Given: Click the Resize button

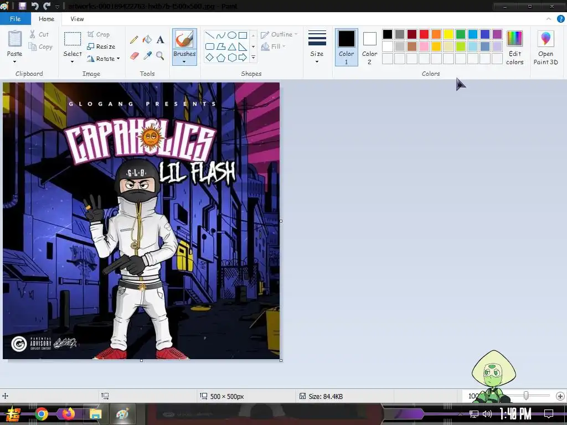Looking at the screenshot, I should point(101,46).
